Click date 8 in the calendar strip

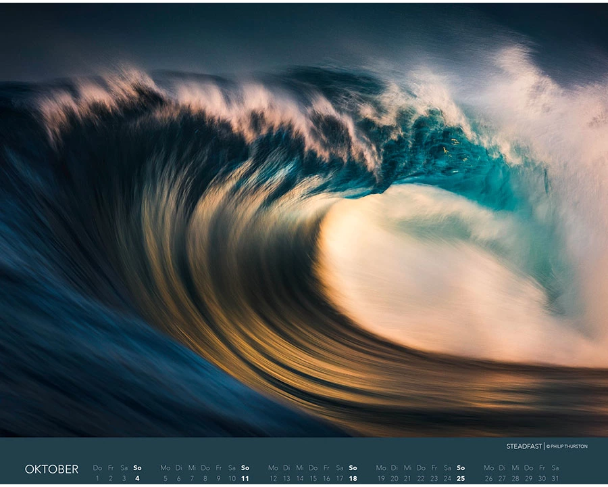pyautogui.click(x=205, y=478)
